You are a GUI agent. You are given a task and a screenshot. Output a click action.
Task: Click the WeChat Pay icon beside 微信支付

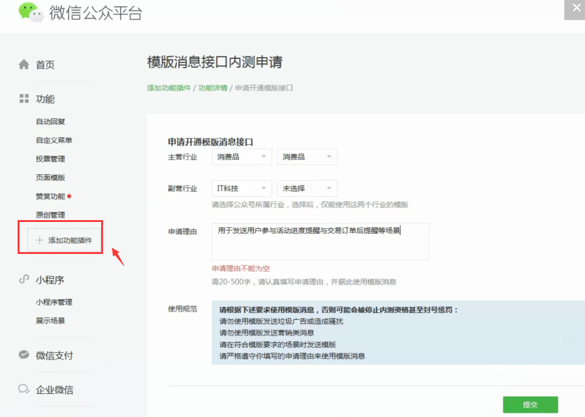(x=24, y=355)
